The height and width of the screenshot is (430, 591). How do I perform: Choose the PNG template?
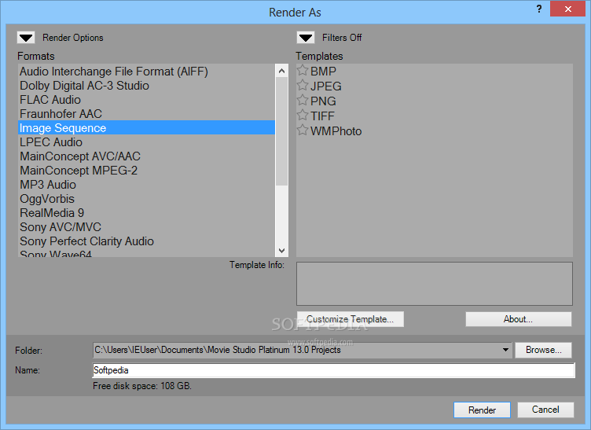tap(323, 101)
